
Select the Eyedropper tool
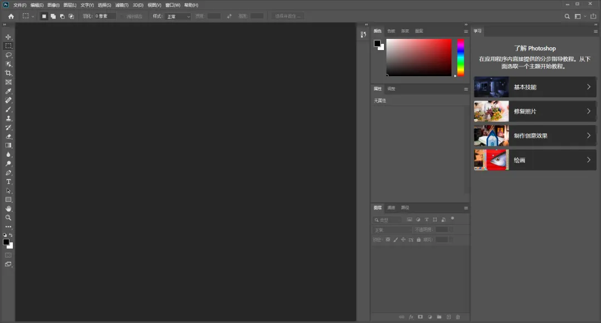coord(8,91)
